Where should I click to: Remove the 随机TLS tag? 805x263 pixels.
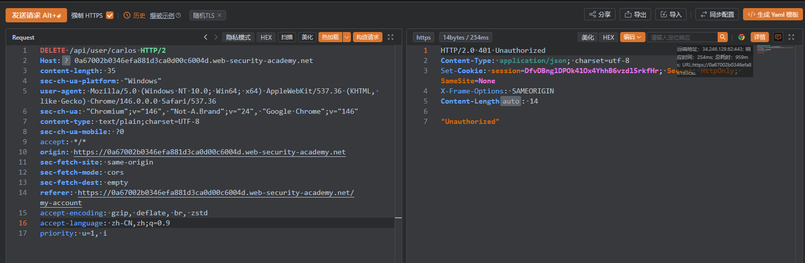(x=219, y=16)
